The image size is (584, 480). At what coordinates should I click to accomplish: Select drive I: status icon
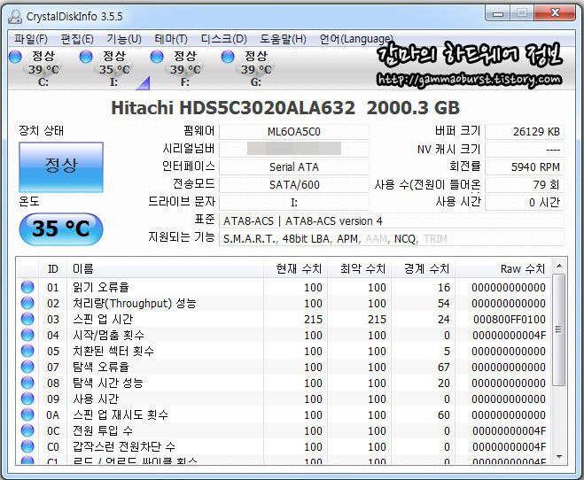[86, 57]
